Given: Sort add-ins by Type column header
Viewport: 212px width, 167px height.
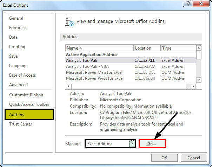Looking at the screenshot, I should coord(178,48).
